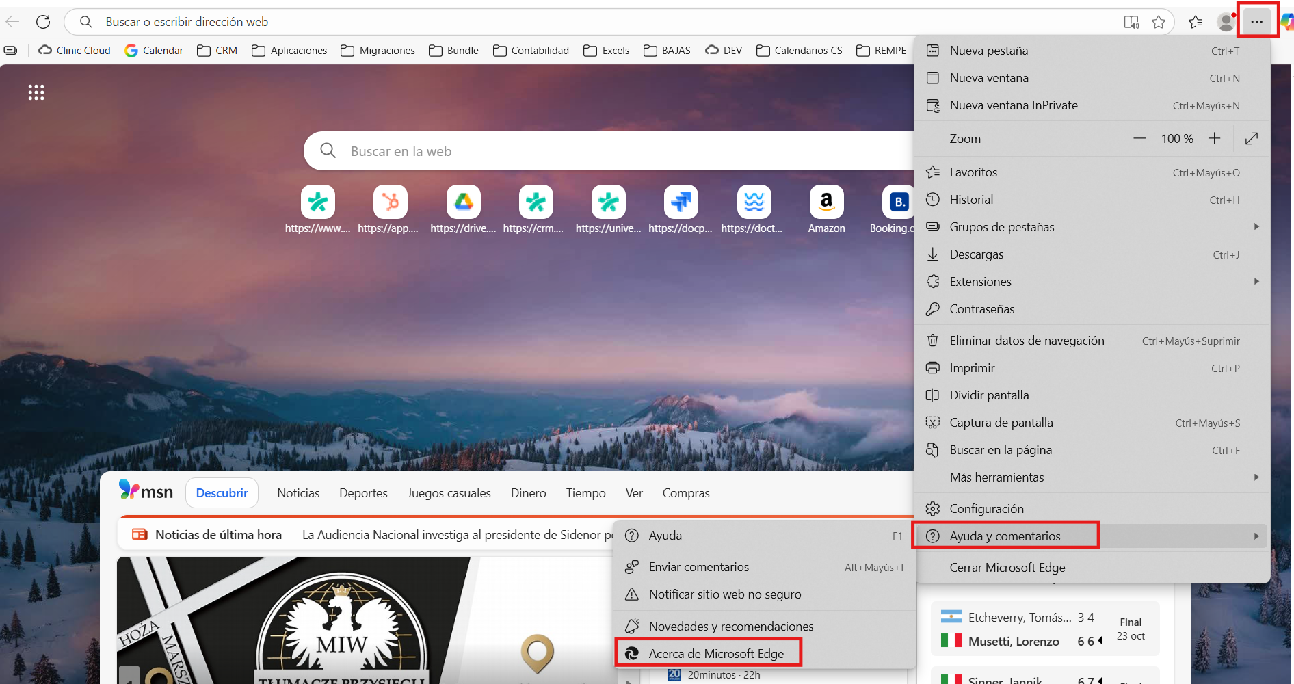Open Configuración in the menu
Image resolution: width=1294 pixels, height=684 pixels.
coord(986,509)
